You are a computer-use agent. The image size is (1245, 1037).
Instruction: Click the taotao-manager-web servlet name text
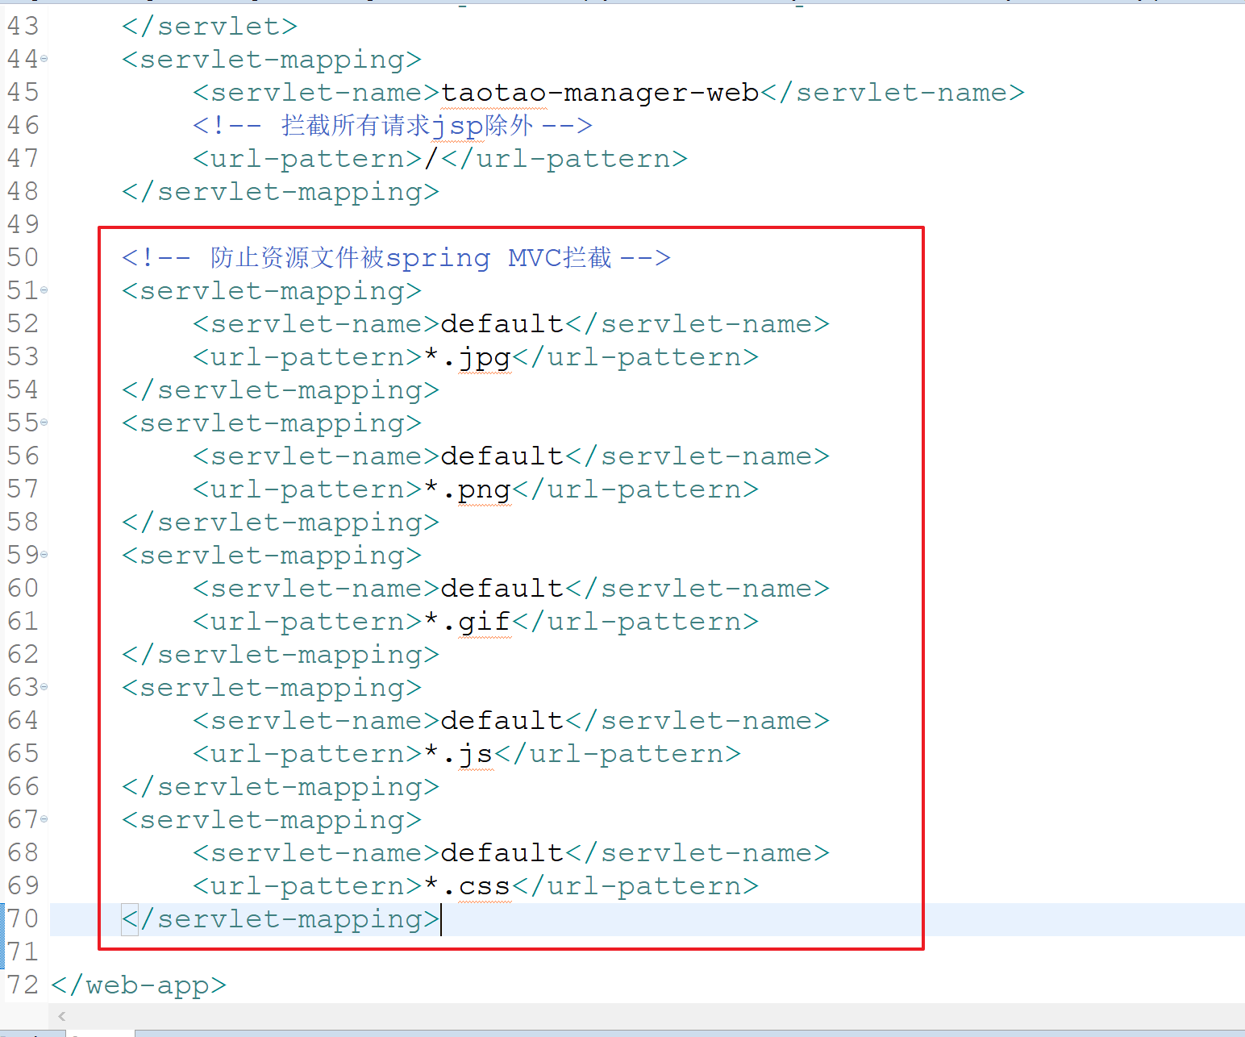[x=600, y=93]
